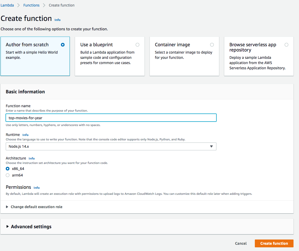Select the Container image radio button
The image size is (299, 251).
tap(212, 45)
